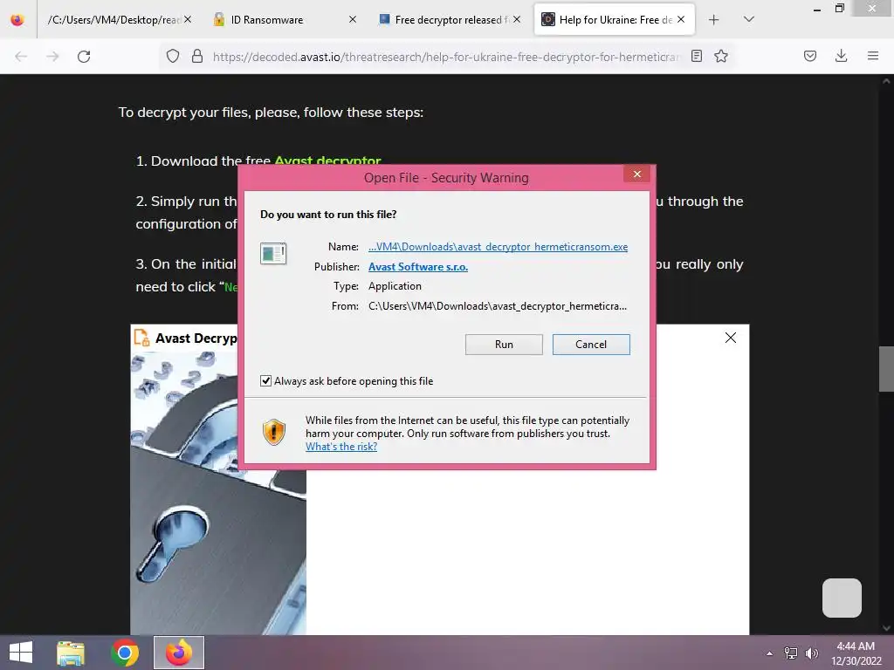Viewport: 894px width, 670px height.
Task: Open the Firefox downloads panel
Action: pos(841,56)
